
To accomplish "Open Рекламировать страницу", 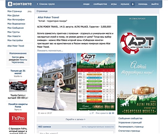I will point(131,127).
